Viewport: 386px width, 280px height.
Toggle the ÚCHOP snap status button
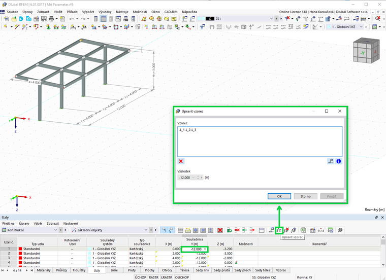pos(141,277)
